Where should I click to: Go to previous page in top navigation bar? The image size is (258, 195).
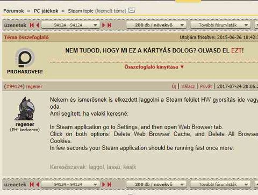[38, 25]
